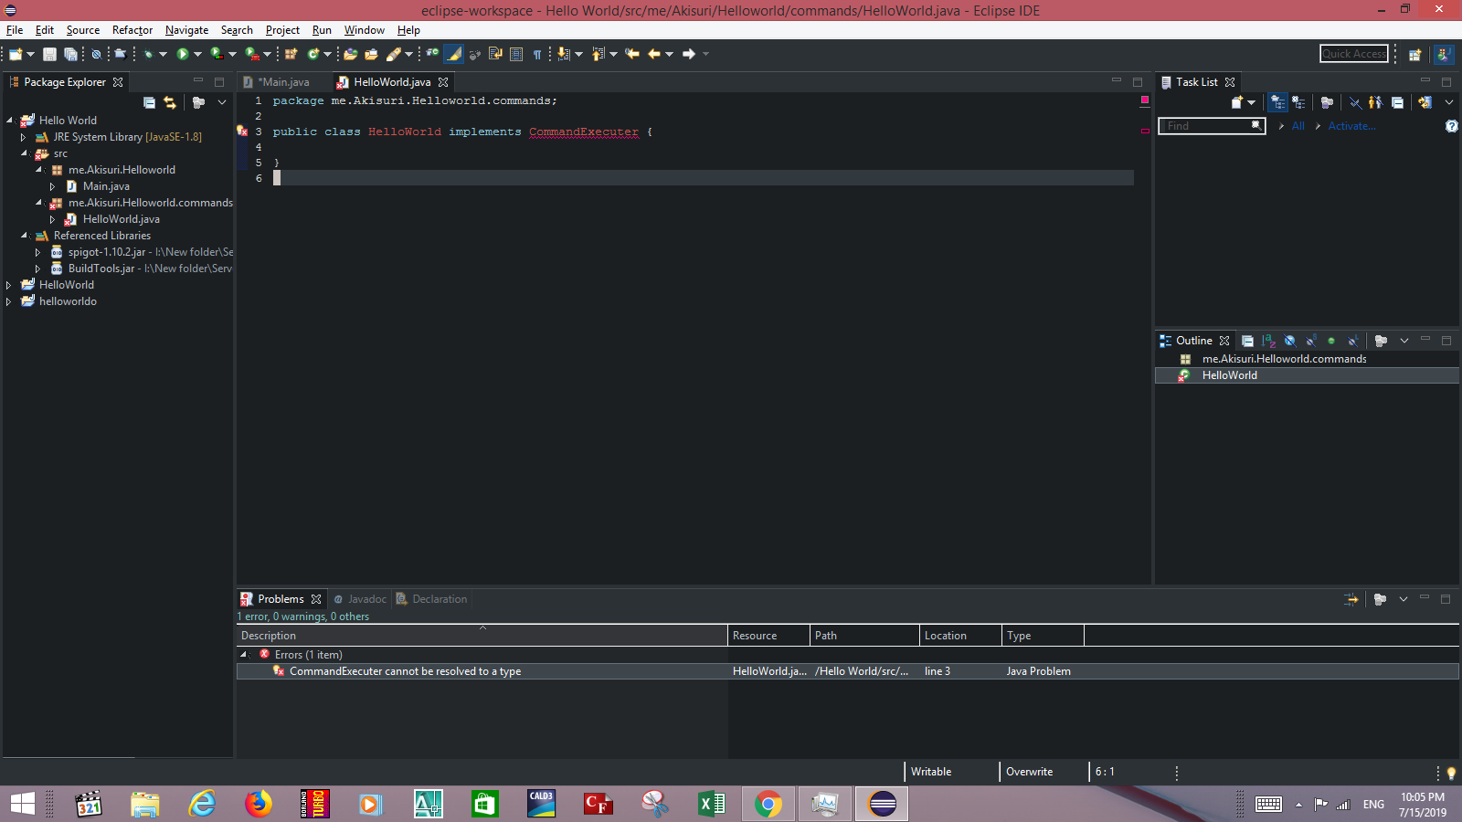Expand the HelloWorld project tree node

tap(9, 285)
